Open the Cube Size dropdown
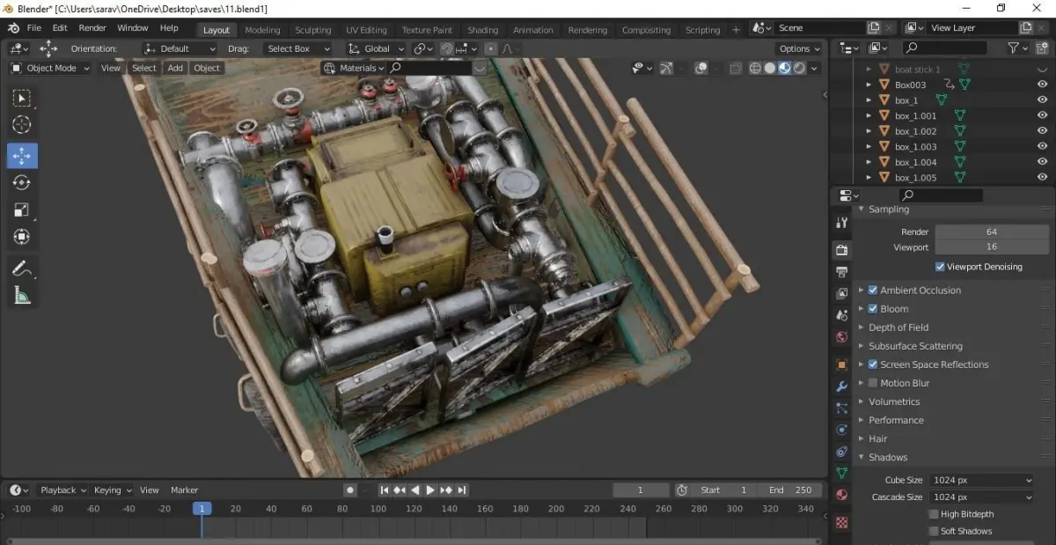 (x=981, y=480)
